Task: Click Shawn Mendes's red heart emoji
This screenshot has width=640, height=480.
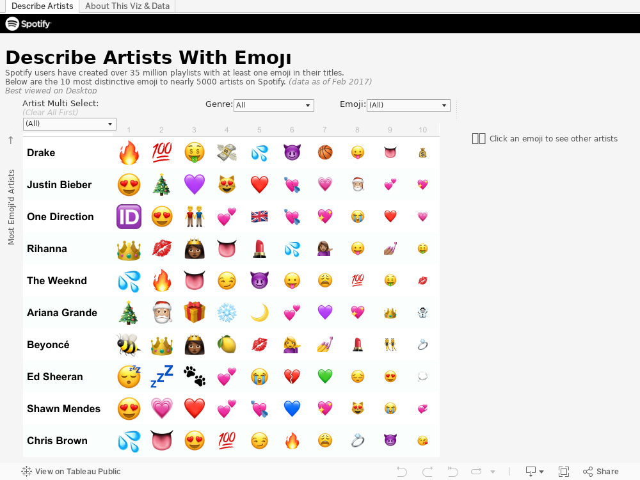Action: pyautogui.click(x=195, y=408)
